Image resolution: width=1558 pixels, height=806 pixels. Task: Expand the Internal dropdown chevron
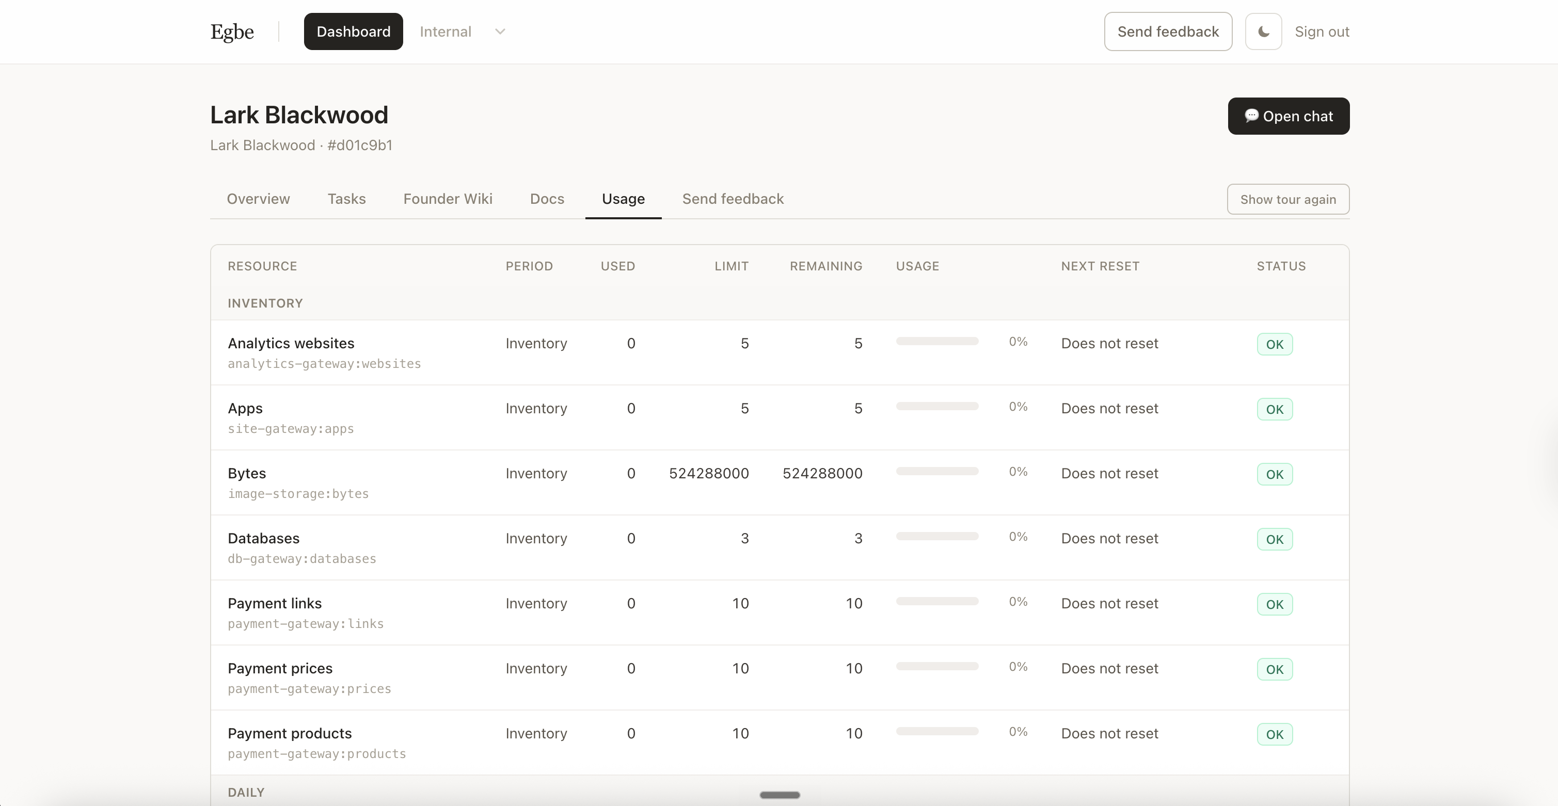500,31
